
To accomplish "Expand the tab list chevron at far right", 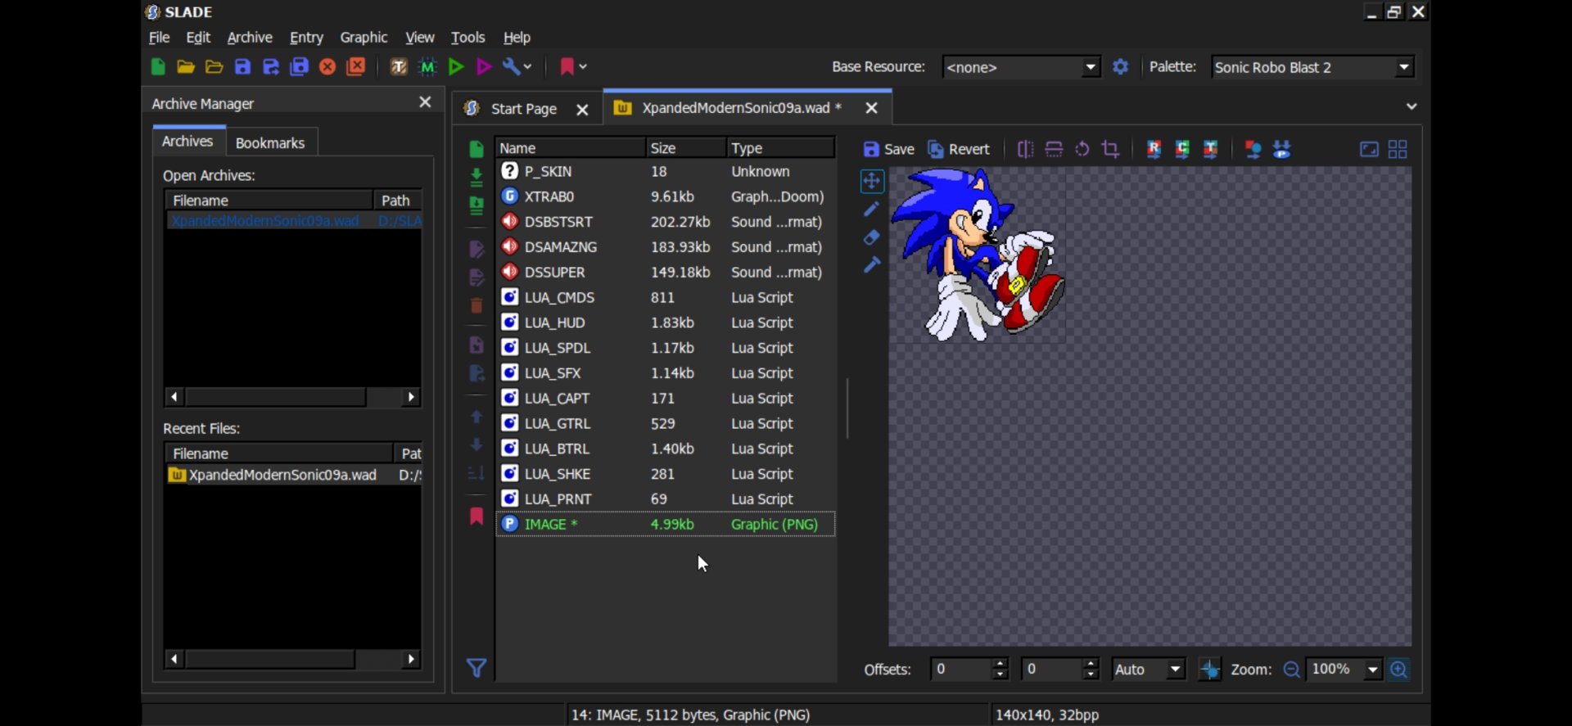I will tap(1411, 106).
